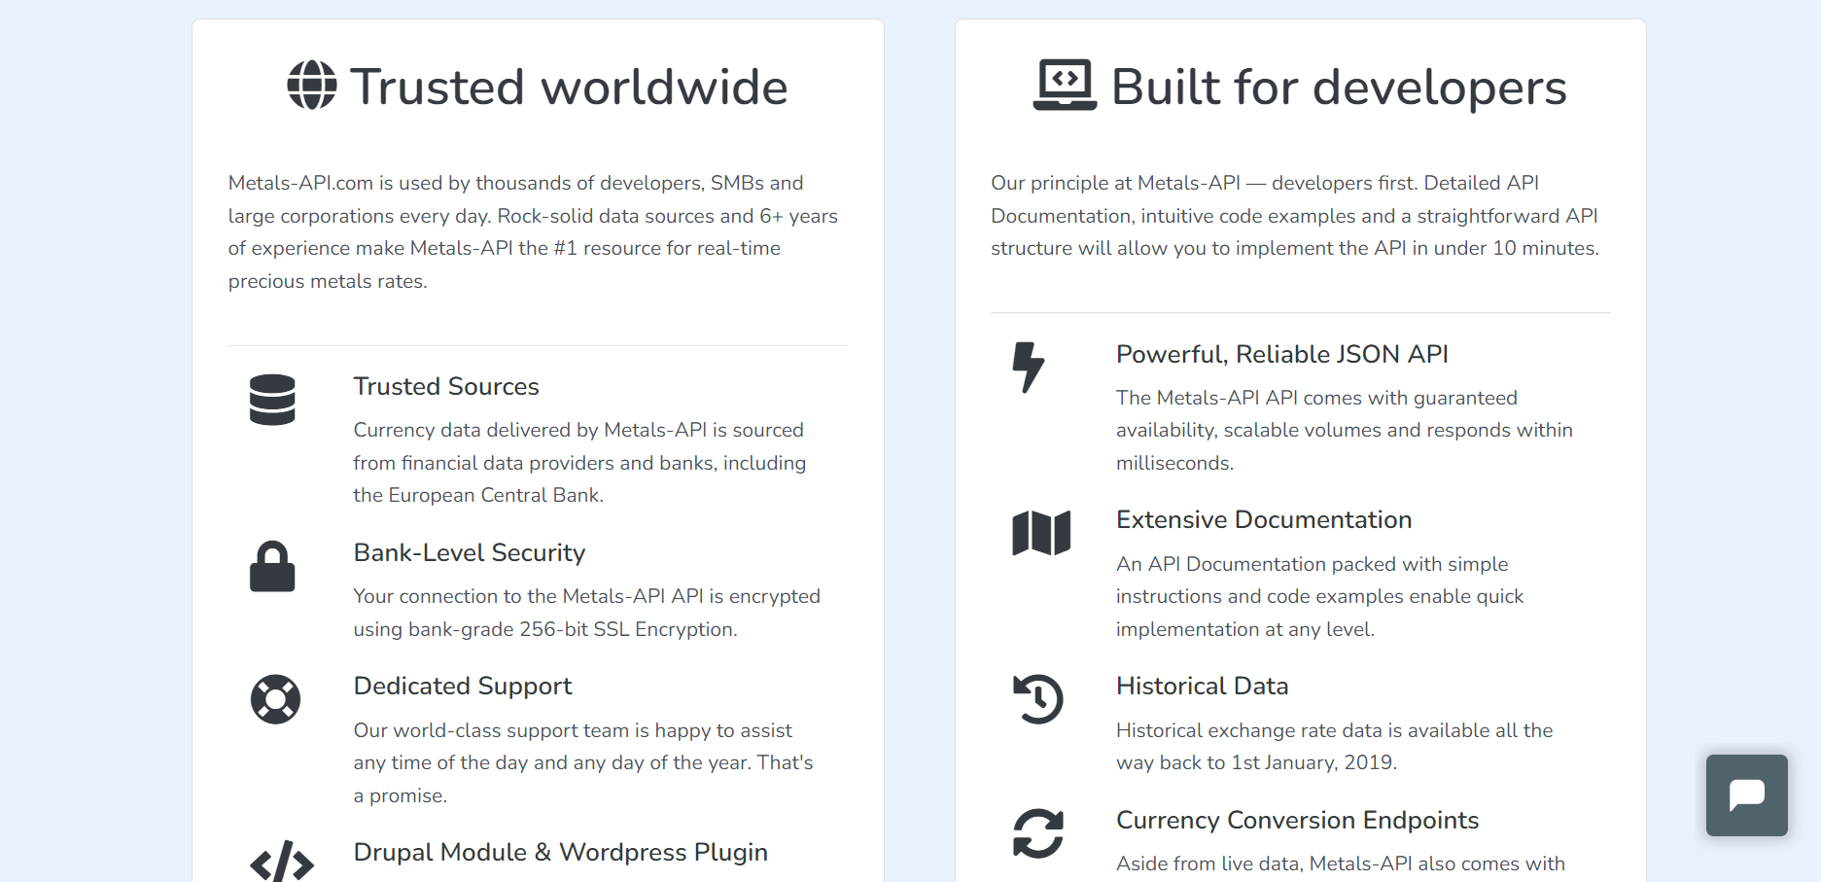Click the paragraph starting 'Our principle at Metals-API'
Image resolution: width=1821 pixels, height=882 pixels.
pos(1296,215)
